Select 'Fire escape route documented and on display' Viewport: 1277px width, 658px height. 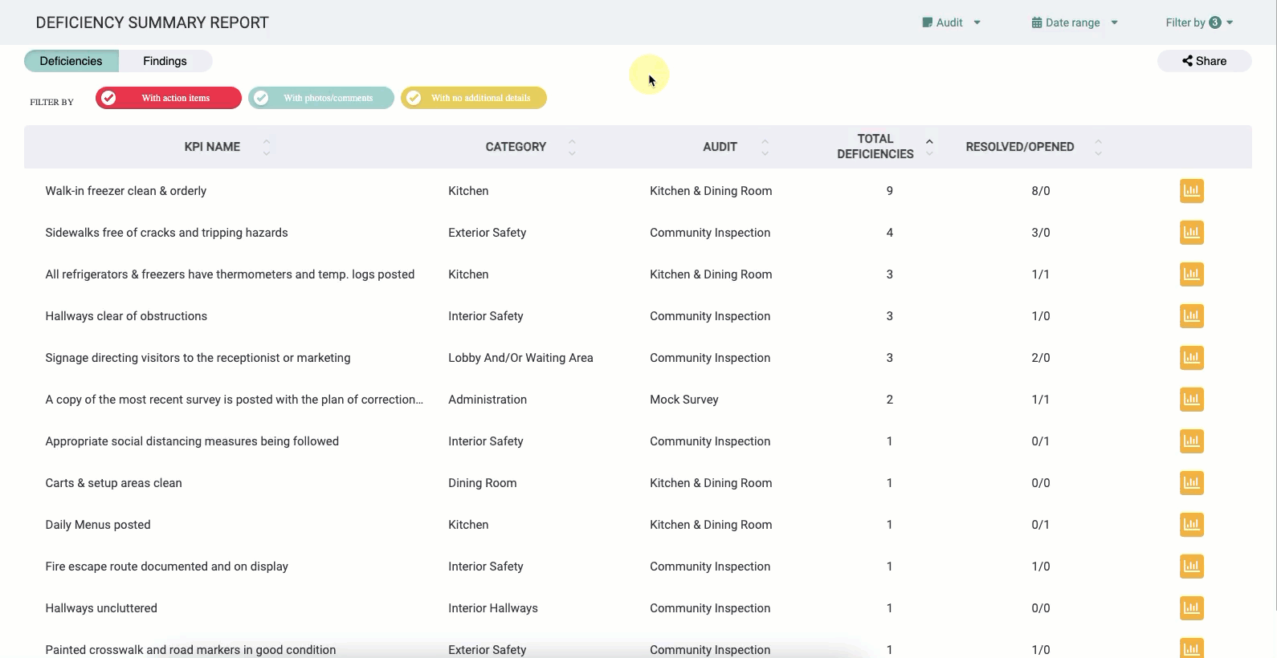pyautogui.click(x=166, y=567)
